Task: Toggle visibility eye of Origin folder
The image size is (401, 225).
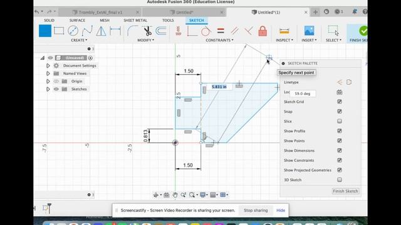Action: [56, 81]
